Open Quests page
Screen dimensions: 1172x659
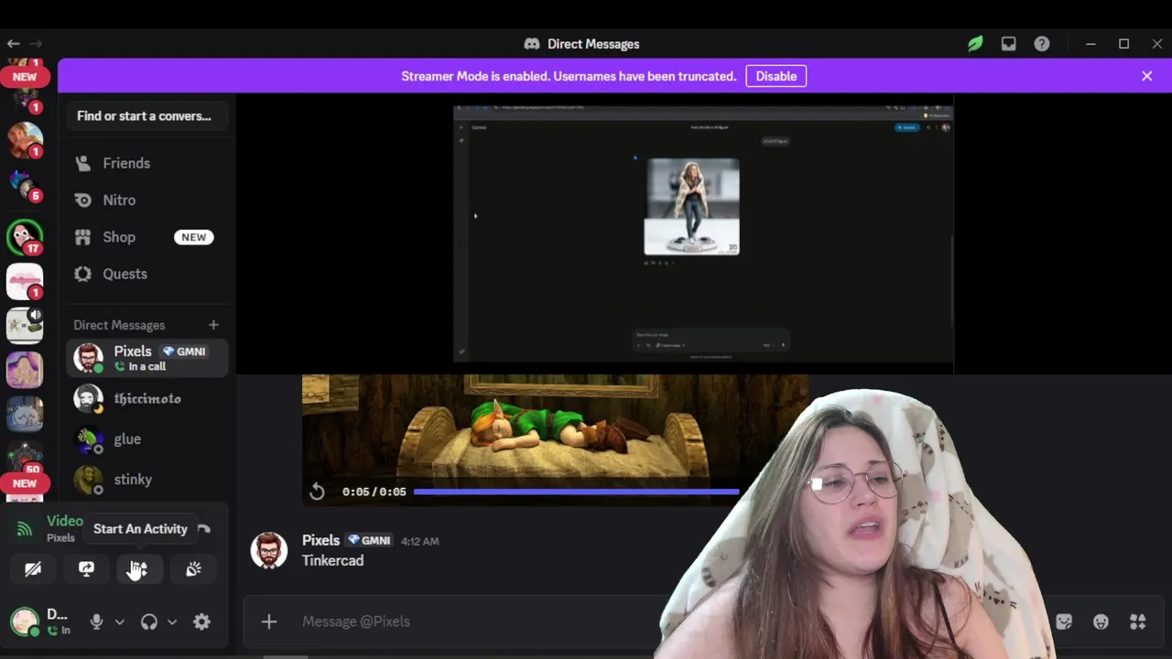pyautogui.click(x=146, y=274)
